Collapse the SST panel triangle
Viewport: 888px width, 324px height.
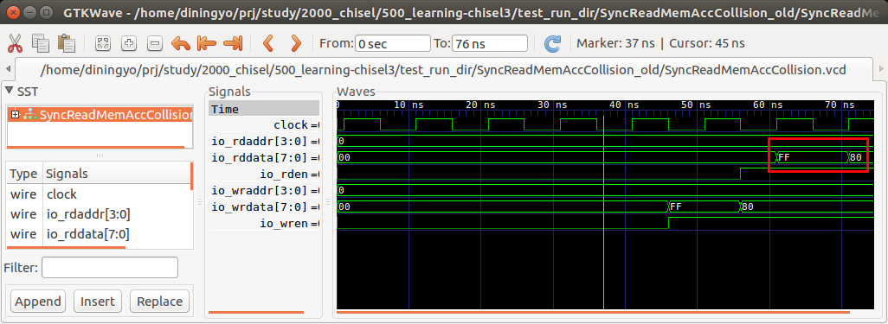point(9,91)
